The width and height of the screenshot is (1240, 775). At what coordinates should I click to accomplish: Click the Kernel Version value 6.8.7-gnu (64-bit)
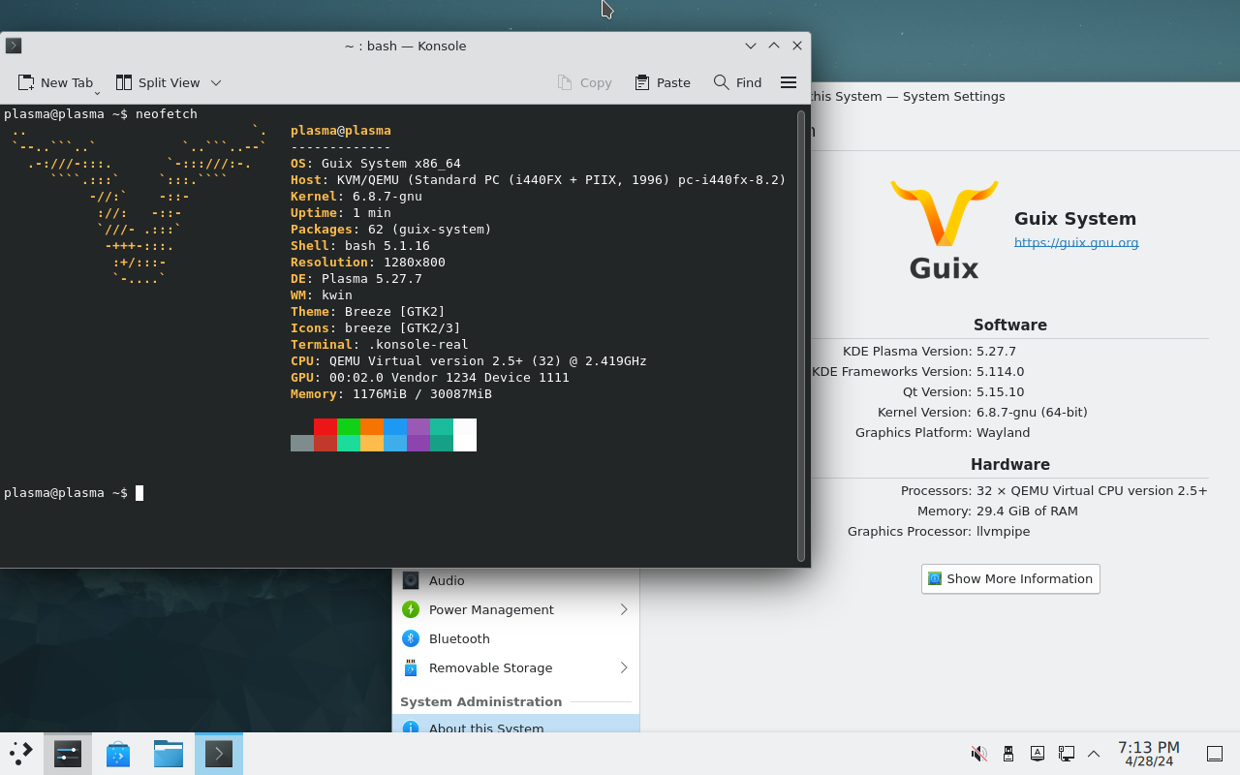[x=1032, y=412]
